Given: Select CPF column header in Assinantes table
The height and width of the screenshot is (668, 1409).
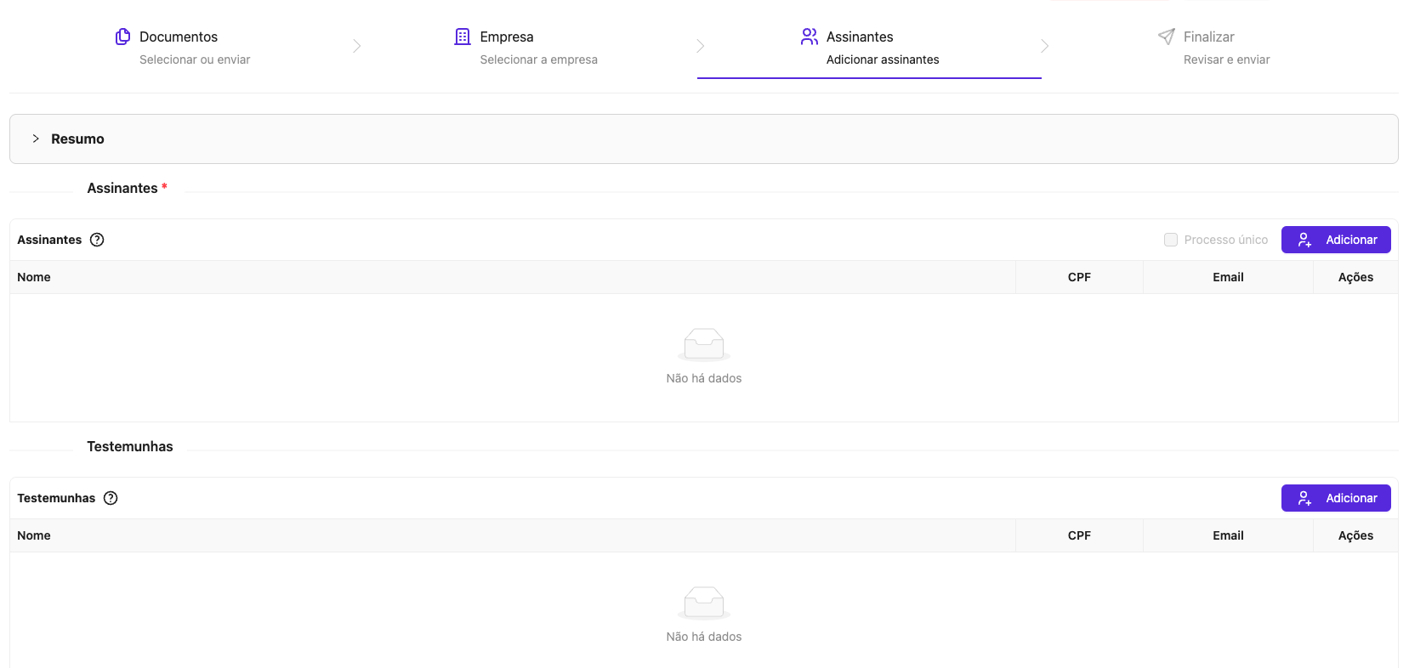Looking at the screenshot, I should click(1079, 277).
